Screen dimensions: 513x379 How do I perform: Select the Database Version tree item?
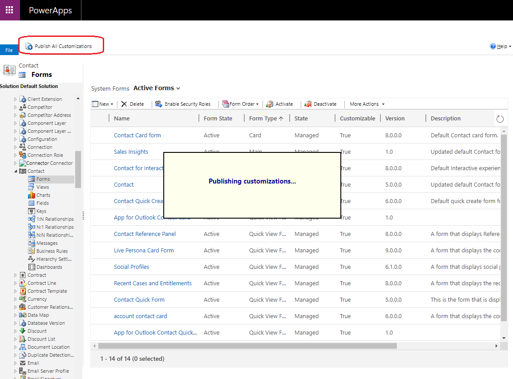tap(42, 323)
